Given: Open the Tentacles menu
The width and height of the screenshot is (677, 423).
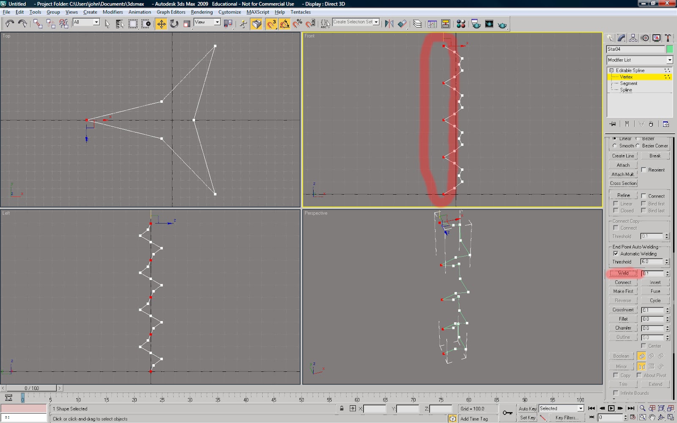Looking at the screenshot, I should click(300, 12).
